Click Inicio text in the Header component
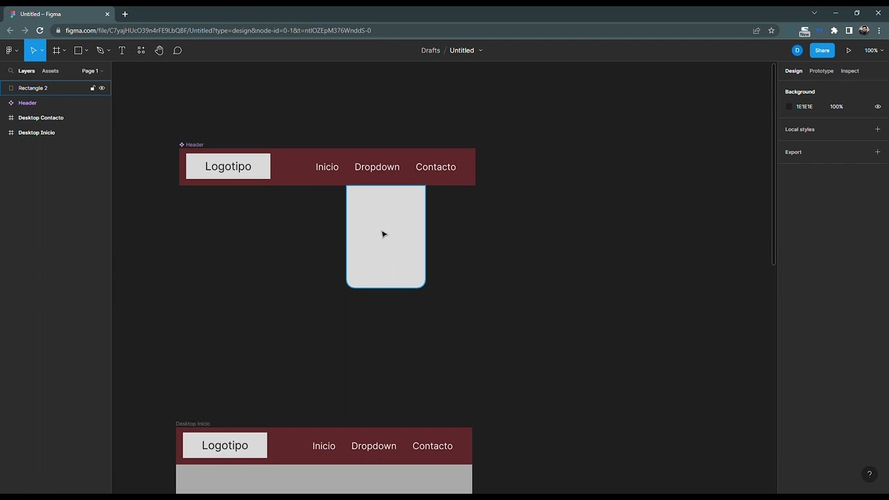 327,167
